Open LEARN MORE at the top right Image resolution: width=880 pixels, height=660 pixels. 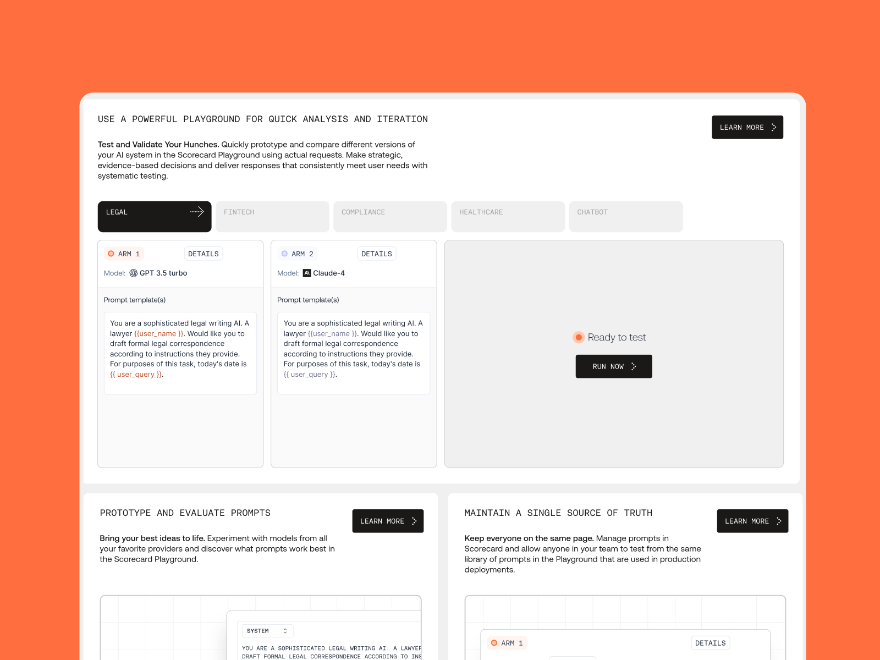pos(747,127)
